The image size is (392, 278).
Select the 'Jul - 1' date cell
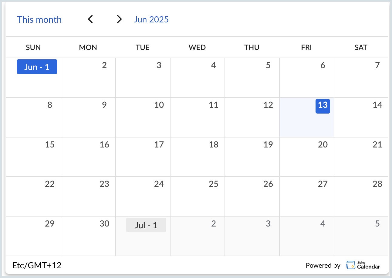point(146,225)
